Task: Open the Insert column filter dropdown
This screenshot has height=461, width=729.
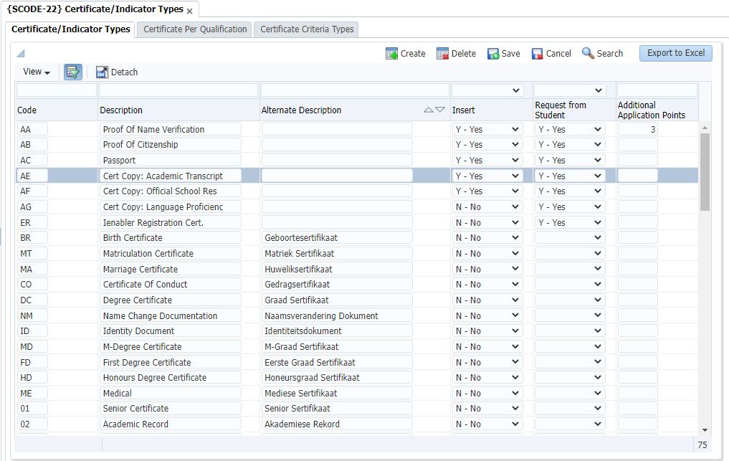Action: 487,90
